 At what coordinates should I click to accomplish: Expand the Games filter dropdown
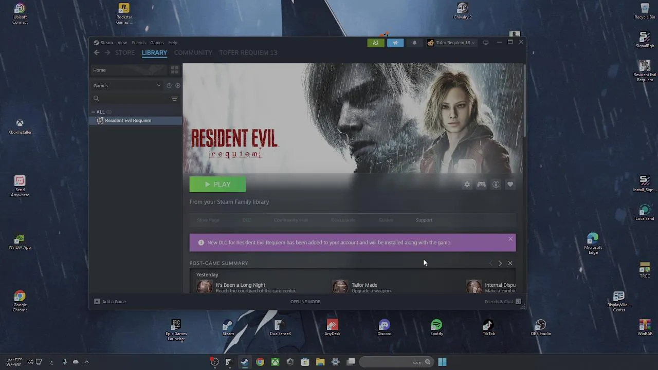pyautogui.click(x=126, y=86)
